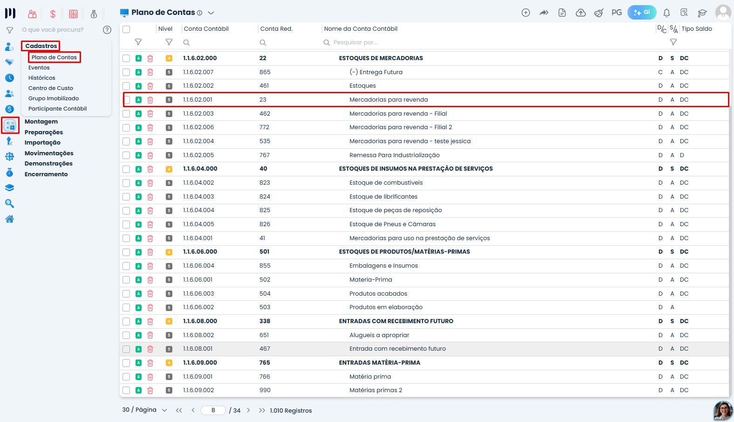
Task: Select checkbox for Mercadorias para revenda - Filial
Action: (126, 114)
